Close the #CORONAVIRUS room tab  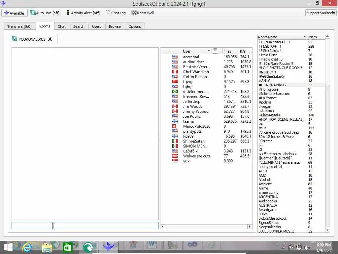(x=50, y=39)
